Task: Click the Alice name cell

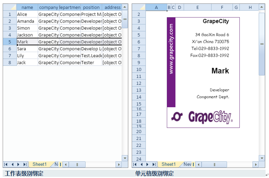Action: tap(27, 14)
